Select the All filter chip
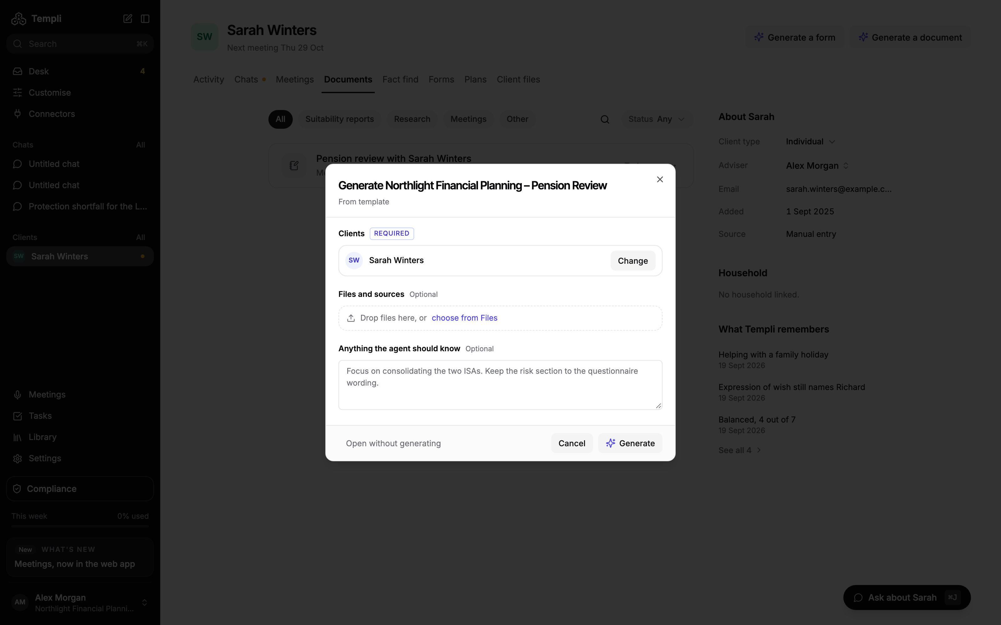1001x625 pixels. tap(281, 119)
